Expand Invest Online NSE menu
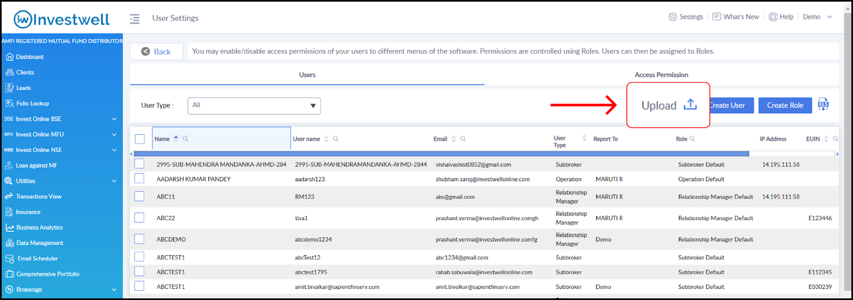853x300 pixels. (x=114, y=150)
